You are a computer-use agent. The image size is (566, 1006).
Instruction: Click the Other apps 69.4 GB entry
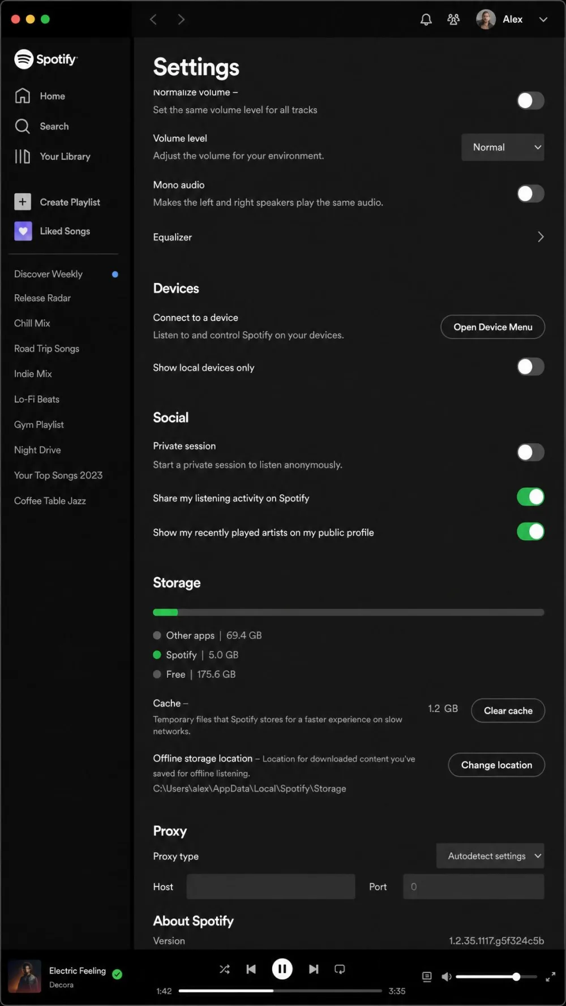click(207, 635)
